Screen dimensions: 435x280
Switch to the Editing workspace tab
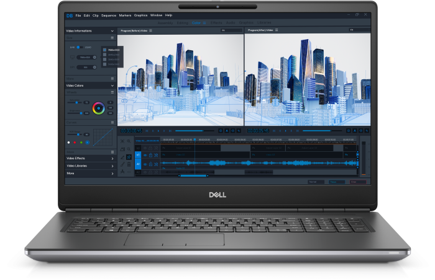point(182,23)
